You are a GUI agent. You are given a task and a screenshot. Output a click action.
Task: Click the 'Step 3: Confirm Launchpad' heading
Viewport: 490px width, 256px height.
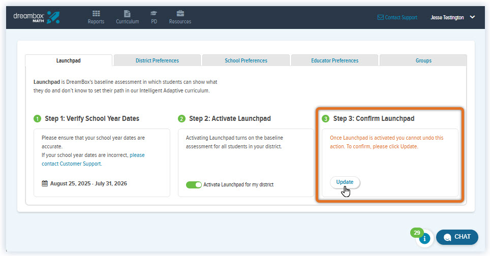[x=374, y=119]
